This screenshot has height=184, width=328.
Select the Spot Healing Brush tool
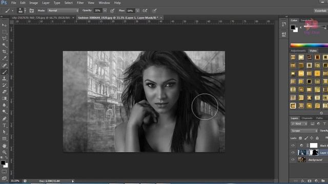pos(4,65)
